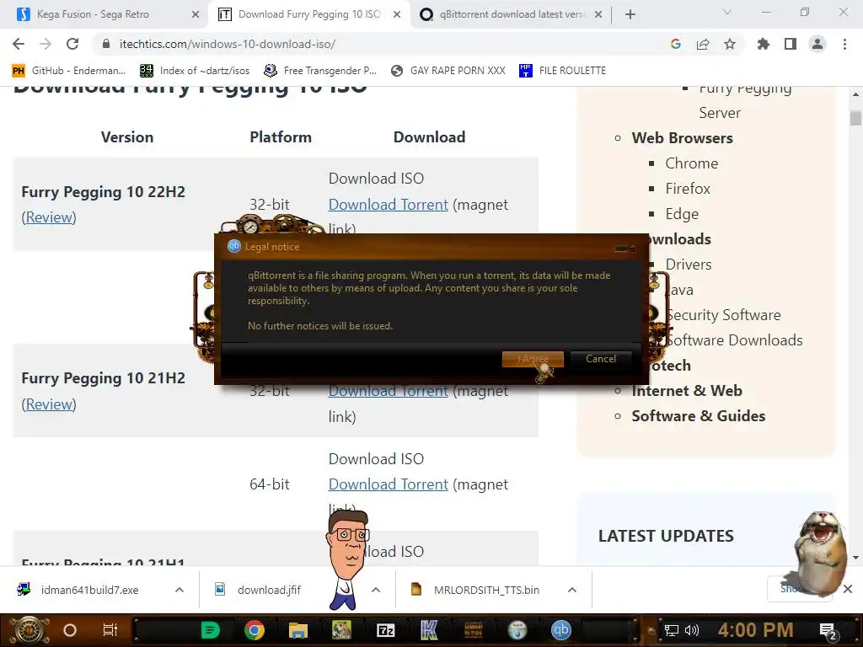Expand MRLORDSITH_TTS.bin download options
This screenshot has width=863, height=647.
[572, 590]
